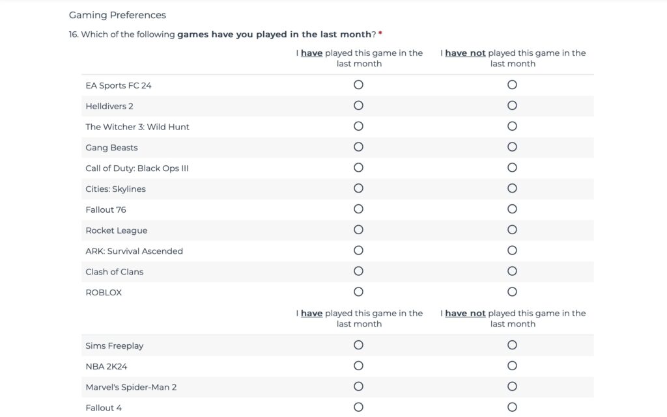Choose 'have not played' for ROBLOX
This screenshot has width=667, height=417.
click(512, 292)
